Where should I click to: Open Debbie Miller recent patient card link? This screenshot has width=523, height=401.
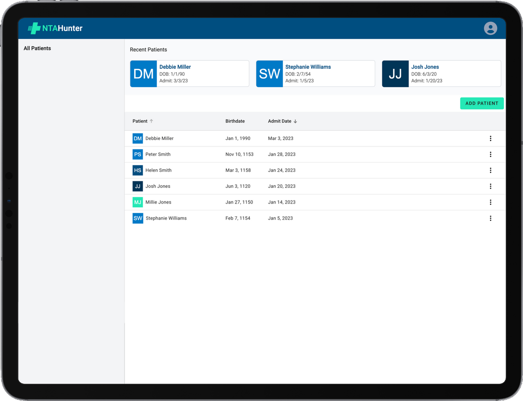(x=175, y=67)
